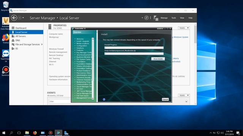The height and width of the screenshot is (136, 243).
Task: Expand the File and Storage Services arrow
Action: coord(42,45)
